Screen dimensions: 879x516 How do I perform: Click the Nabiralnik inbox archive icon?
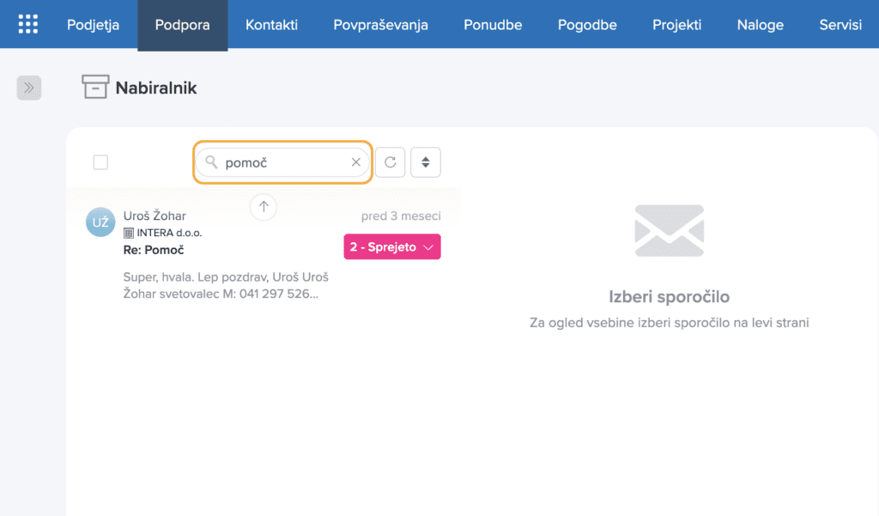[x=95, y=87]
